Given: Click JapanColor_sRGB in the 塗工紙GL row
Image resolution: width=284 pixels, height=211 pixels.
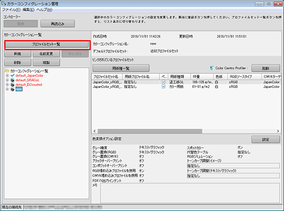Looking at the screenshot, I should pos(107,82).
